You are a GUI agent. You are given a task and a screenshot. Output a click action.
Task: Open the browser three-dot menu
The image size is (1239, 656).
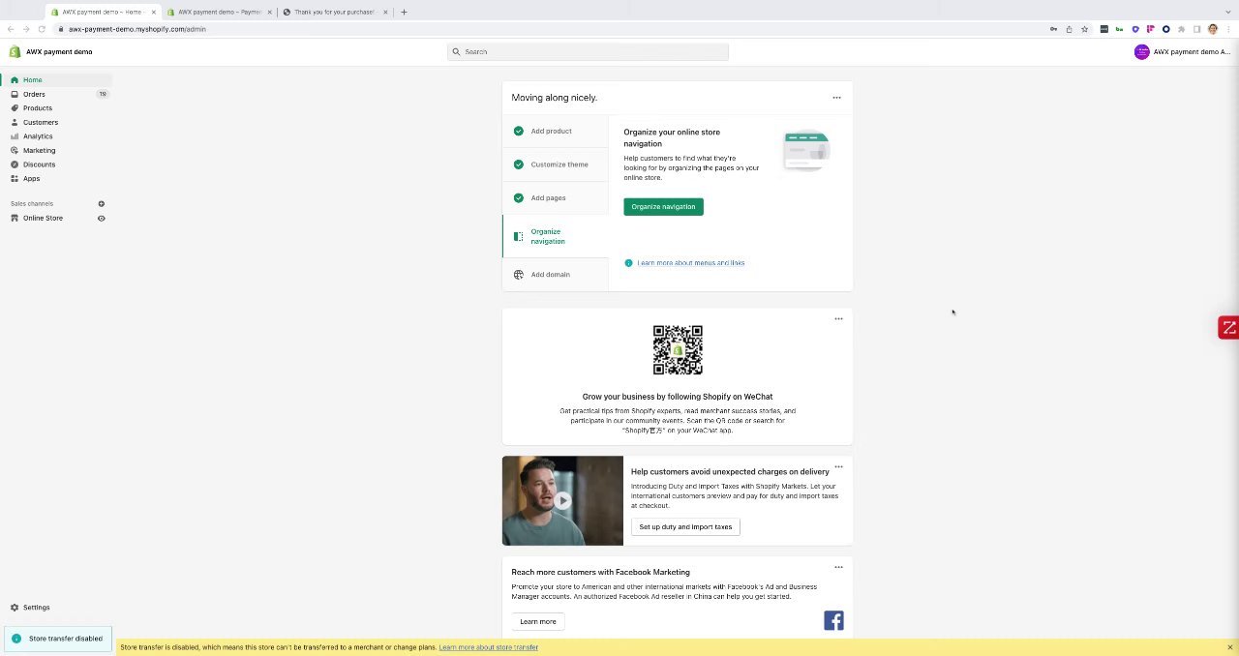click(x=1228, y=29)
